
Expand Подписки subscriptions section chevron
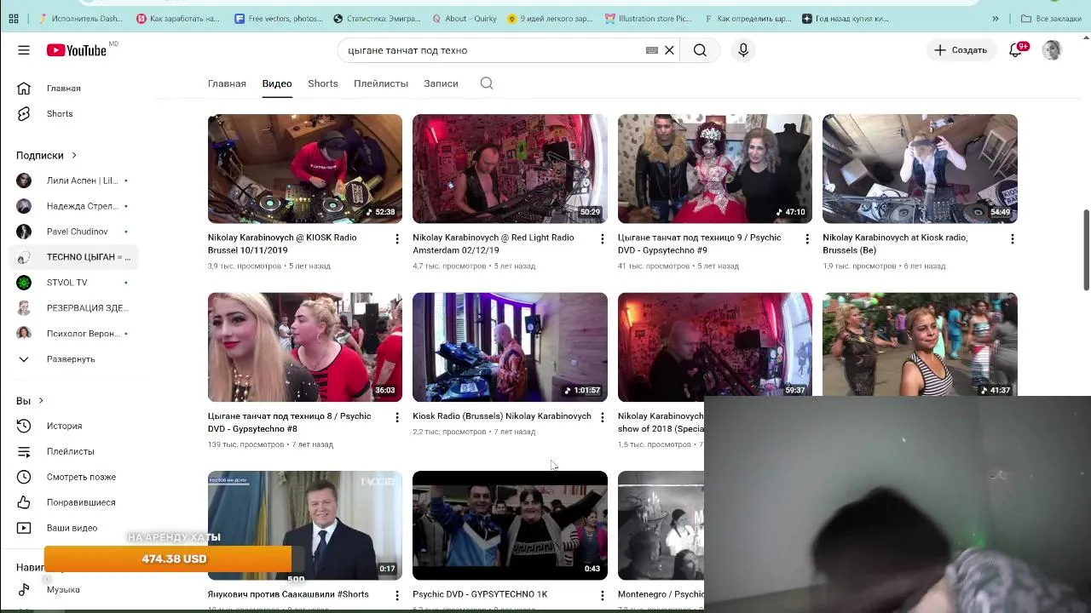point(74,156)
